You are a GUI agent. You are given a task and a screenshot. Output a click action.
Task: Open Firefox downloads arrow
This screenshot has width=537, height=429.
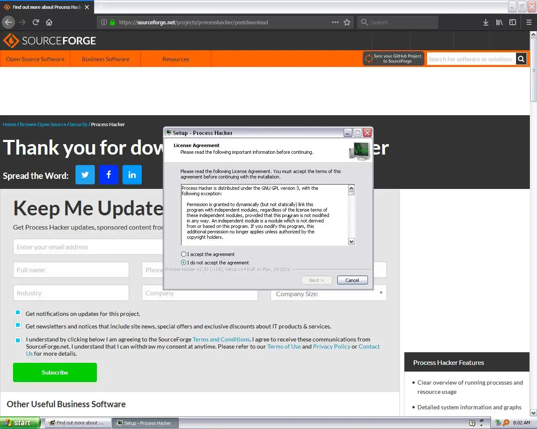tap(485, 22)
